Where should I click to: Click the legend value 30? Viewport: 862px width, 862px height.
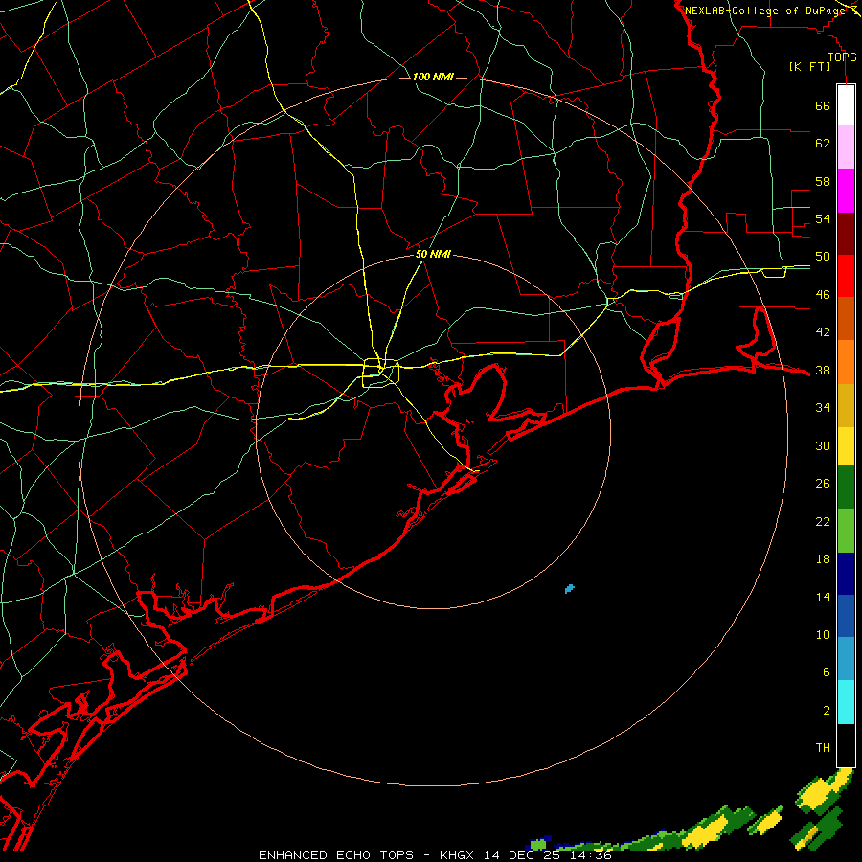[823, 445]
